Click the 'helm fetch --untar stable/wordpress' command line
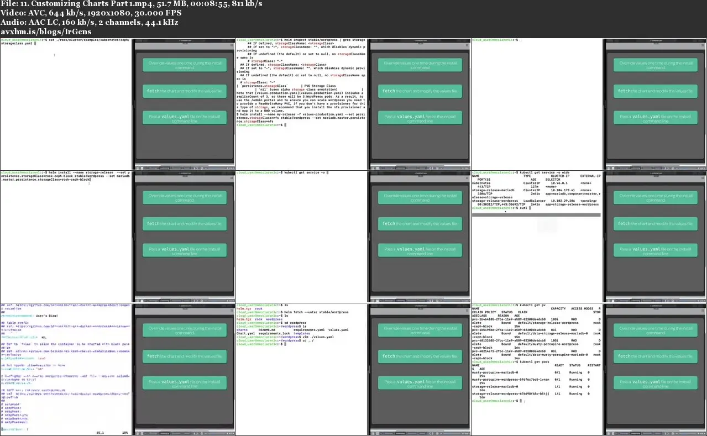707x436 pixels. pos(315,312)
